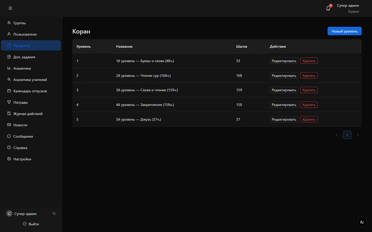Edit level 5 Джузъ
372x232 pixels.
point(284,119)
